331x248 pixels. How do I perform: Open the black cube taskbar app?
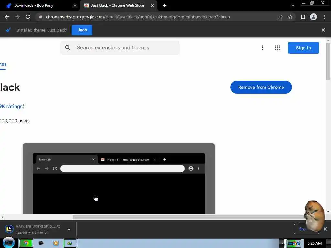(x=41, y=243)
